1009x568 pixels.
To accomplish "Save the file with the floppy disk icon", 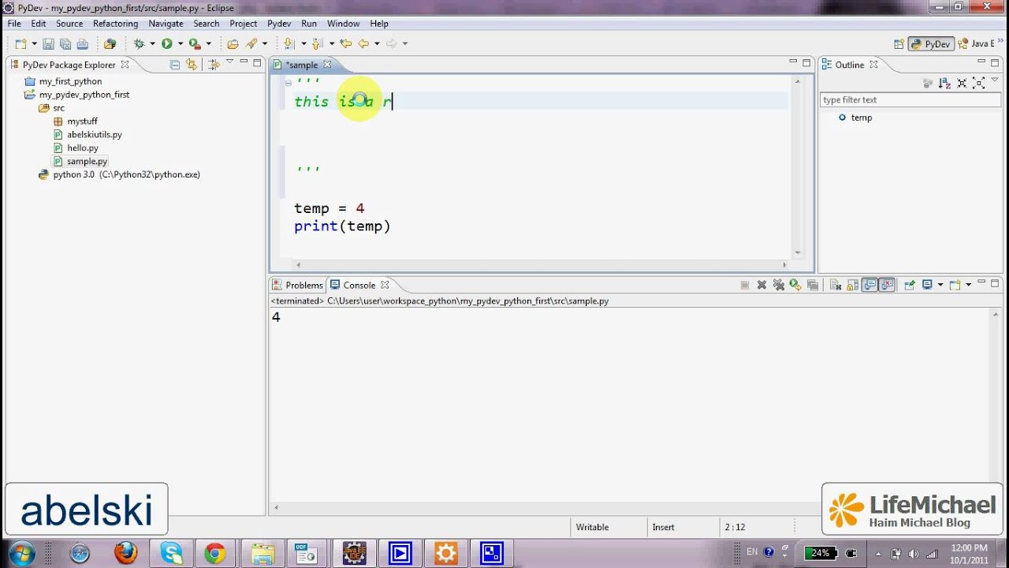I will 48,44.
